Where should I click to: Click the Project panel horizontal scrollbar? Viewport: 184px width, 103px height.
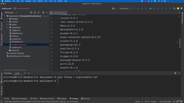15,70
